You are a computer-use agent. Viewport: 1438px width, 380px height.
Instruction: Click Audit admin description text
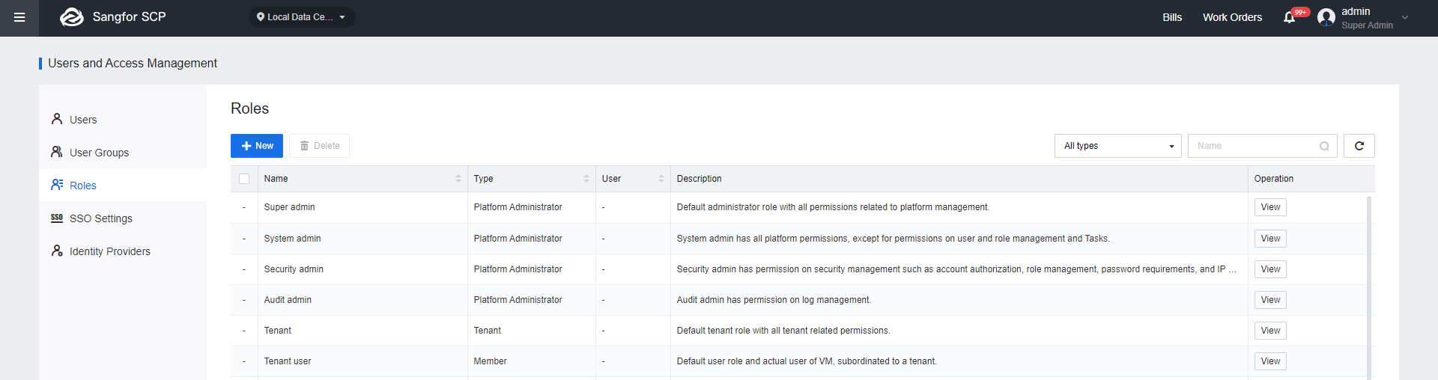774,300
